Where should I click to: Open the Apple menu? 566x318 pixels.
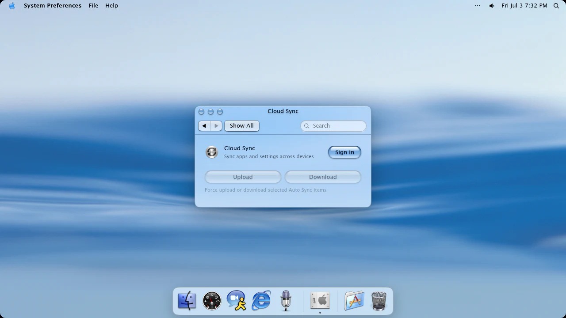12,6
